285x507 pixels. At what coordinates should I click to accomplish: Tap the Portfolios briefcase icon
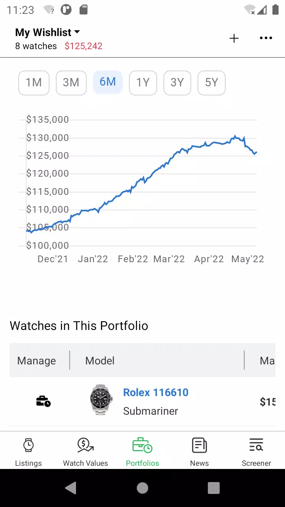tap(142, 445)
